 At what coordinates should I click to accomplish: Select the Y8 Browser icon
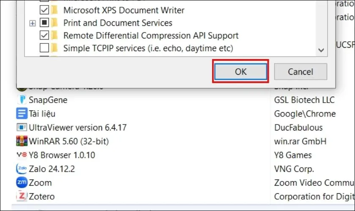point(21,155)
